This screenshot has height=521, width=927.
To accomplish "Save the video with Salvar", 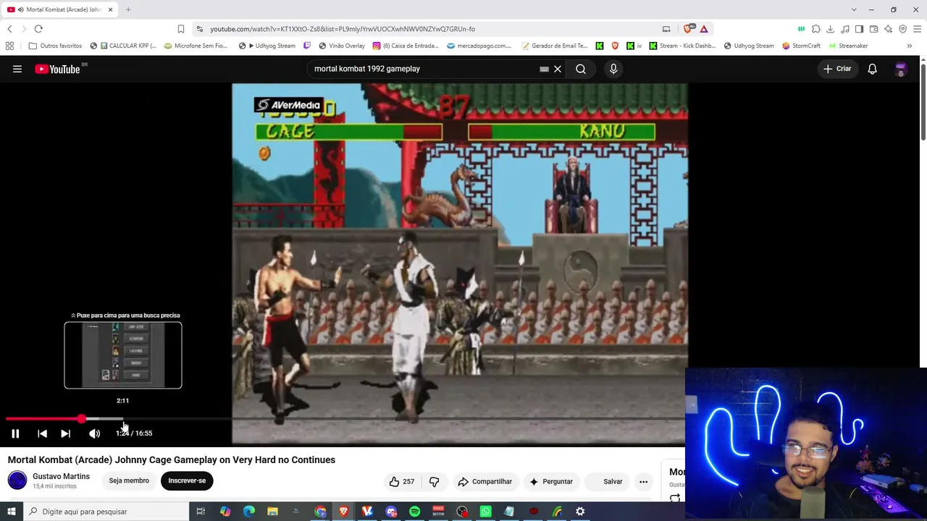I will click(x=608, y=481).
